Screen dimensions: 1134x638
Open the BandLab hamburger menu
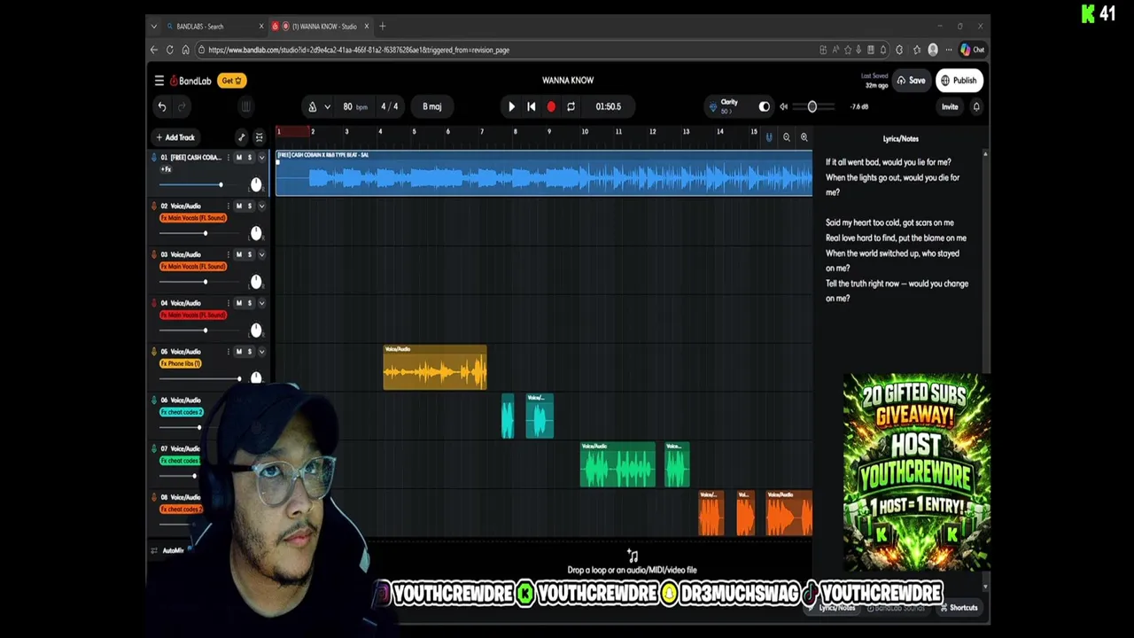159,81
